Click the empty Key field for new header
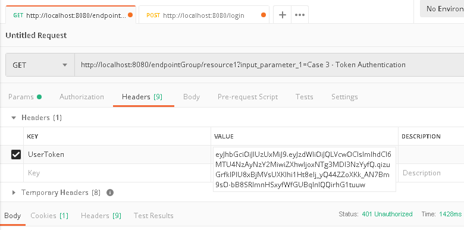 pyautogui.click(x=117, y=173)
